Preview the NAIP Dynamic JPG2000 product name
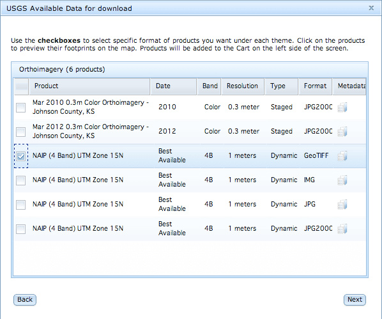 point(78,228)
